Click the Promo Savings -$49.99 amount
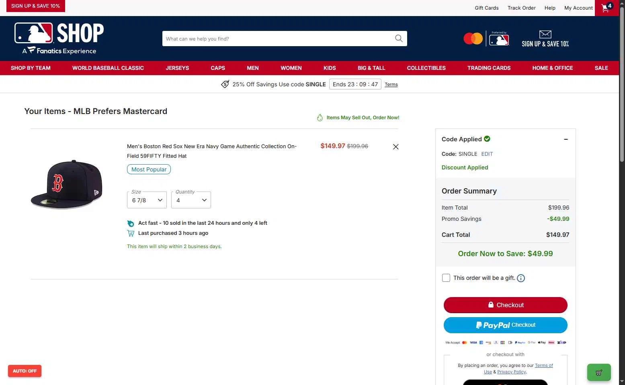 558,219
